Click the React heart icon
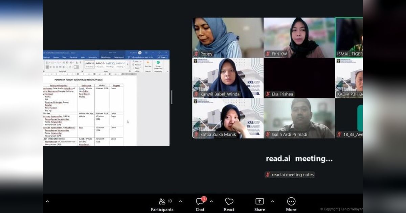The image size is (406, 213). 229,201
